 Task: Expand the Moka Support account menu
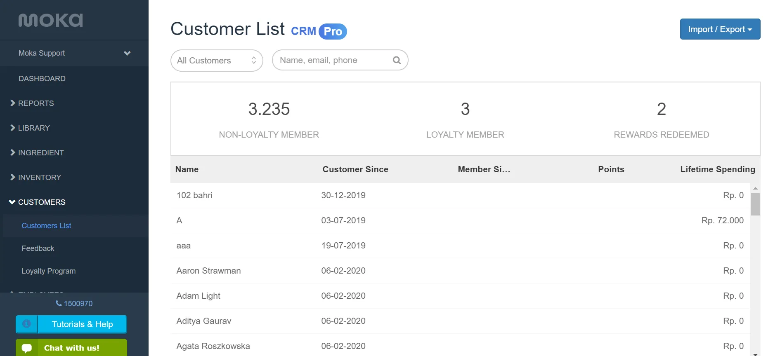click(74, 53)
